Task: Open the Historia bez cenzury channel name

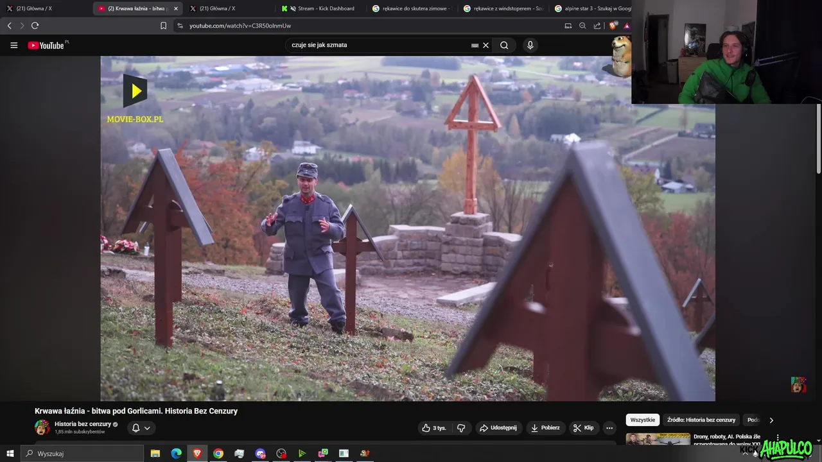Action: pos(83,424)
